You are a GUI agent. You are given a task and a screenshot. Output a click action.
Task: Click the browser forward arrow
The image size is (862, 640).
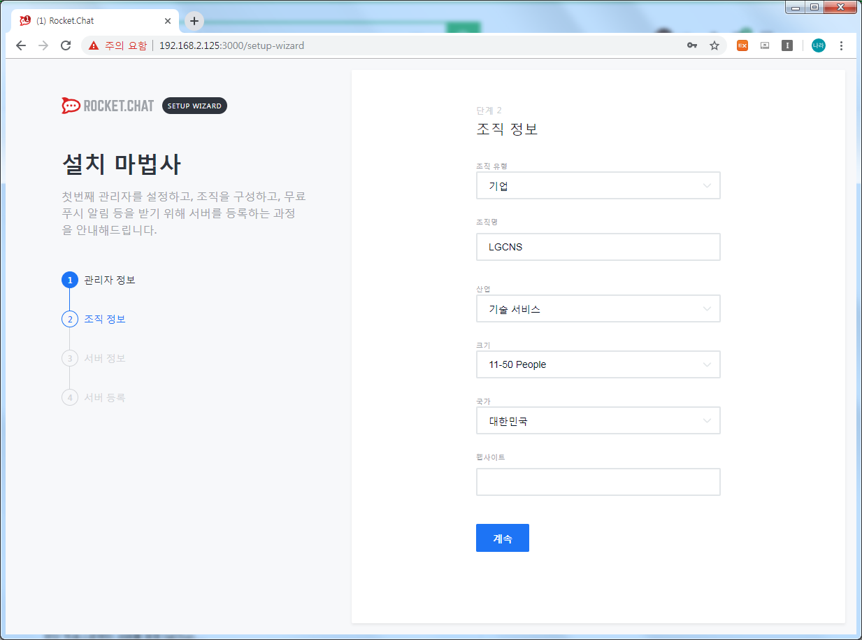point(43,45)
